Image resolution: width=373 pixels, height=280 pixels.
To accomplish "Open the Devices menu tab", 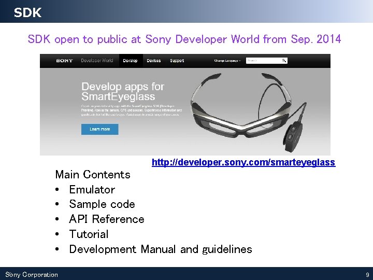I will tap(154, 61).
